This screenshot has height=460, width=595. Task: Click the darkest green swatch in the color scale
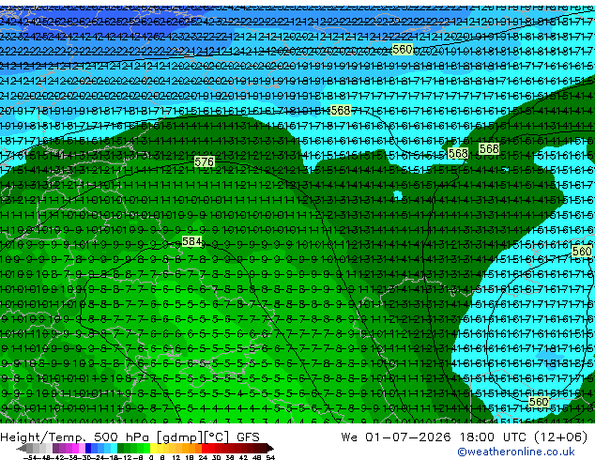pos(120,449)
